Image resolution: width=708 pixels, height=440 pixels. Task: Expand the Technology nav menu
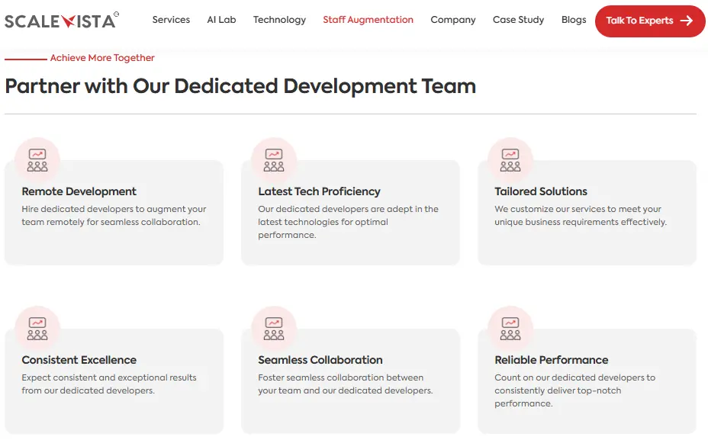[279, 20]
